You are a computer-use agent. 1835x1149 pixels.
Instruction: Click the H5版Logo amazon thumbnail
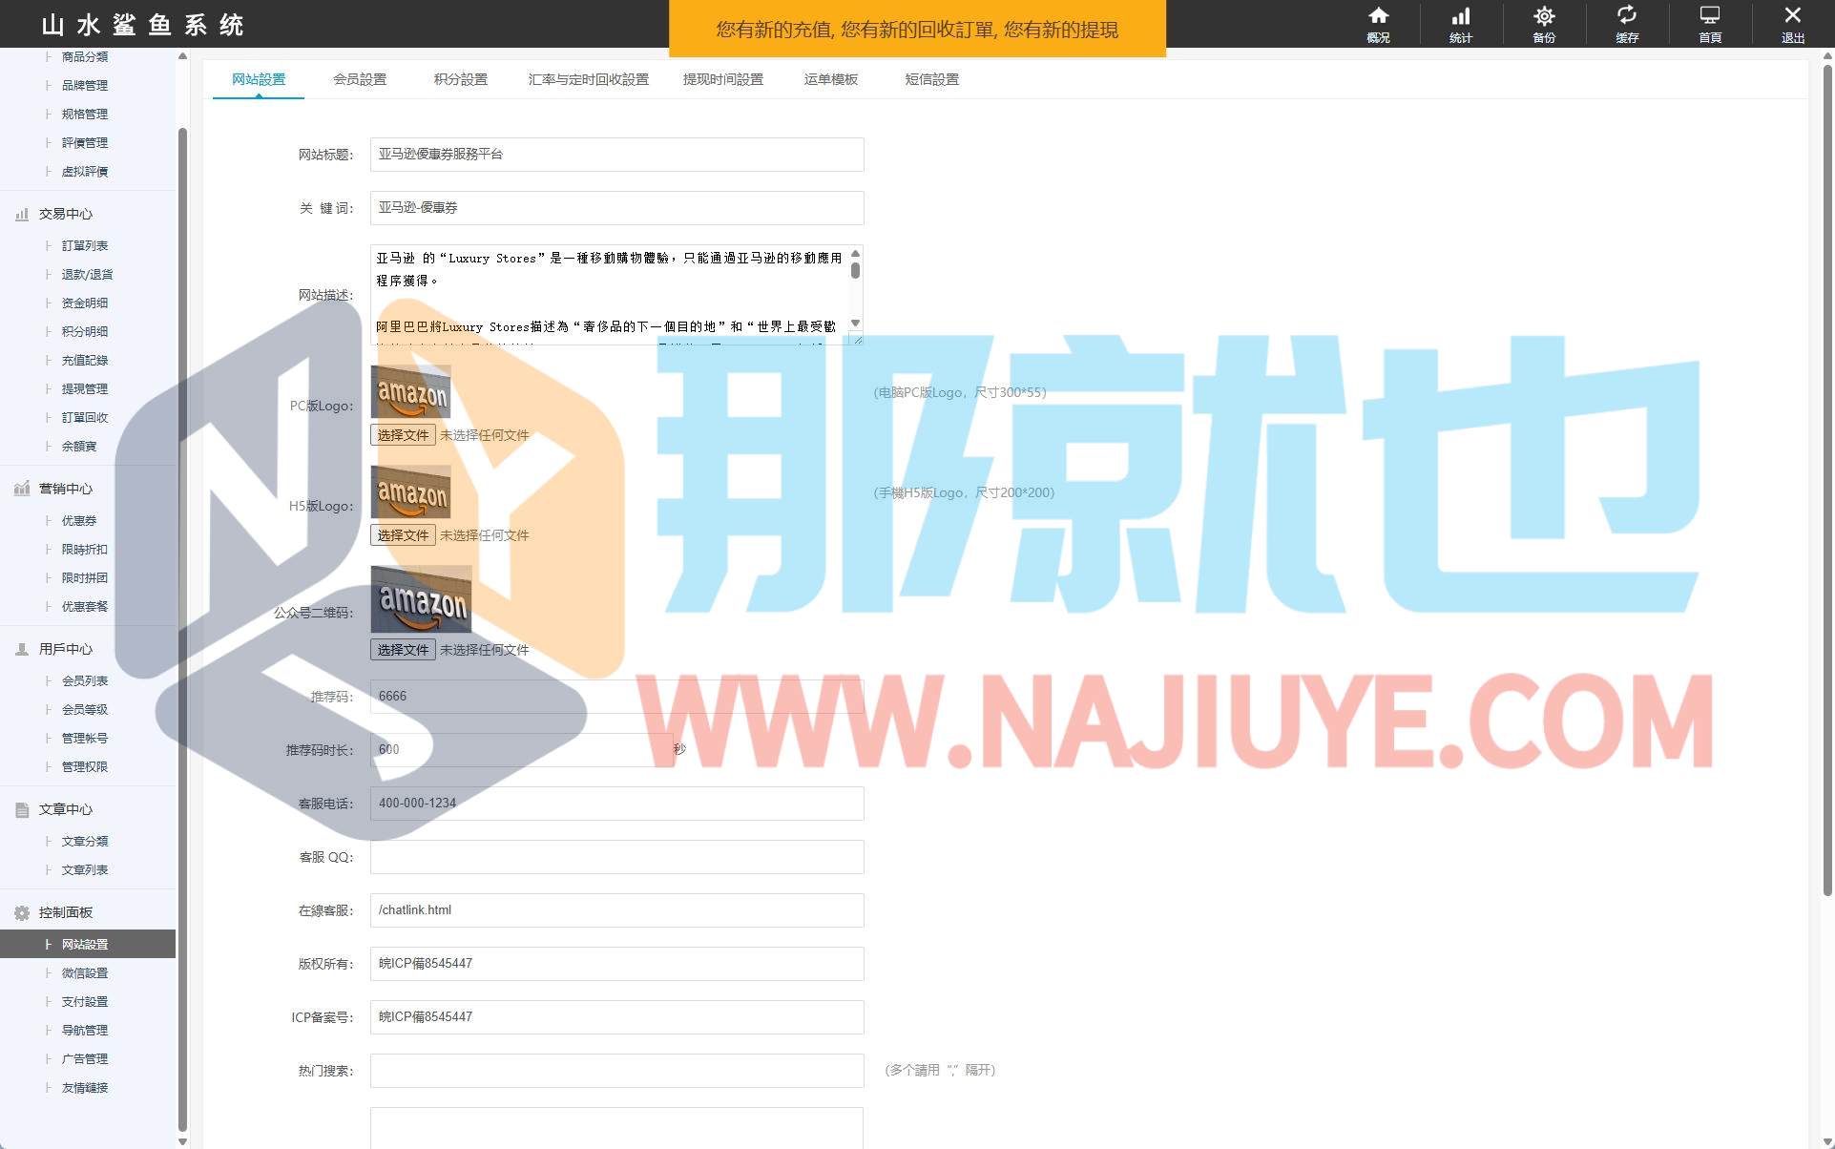[x=410, y=492]
